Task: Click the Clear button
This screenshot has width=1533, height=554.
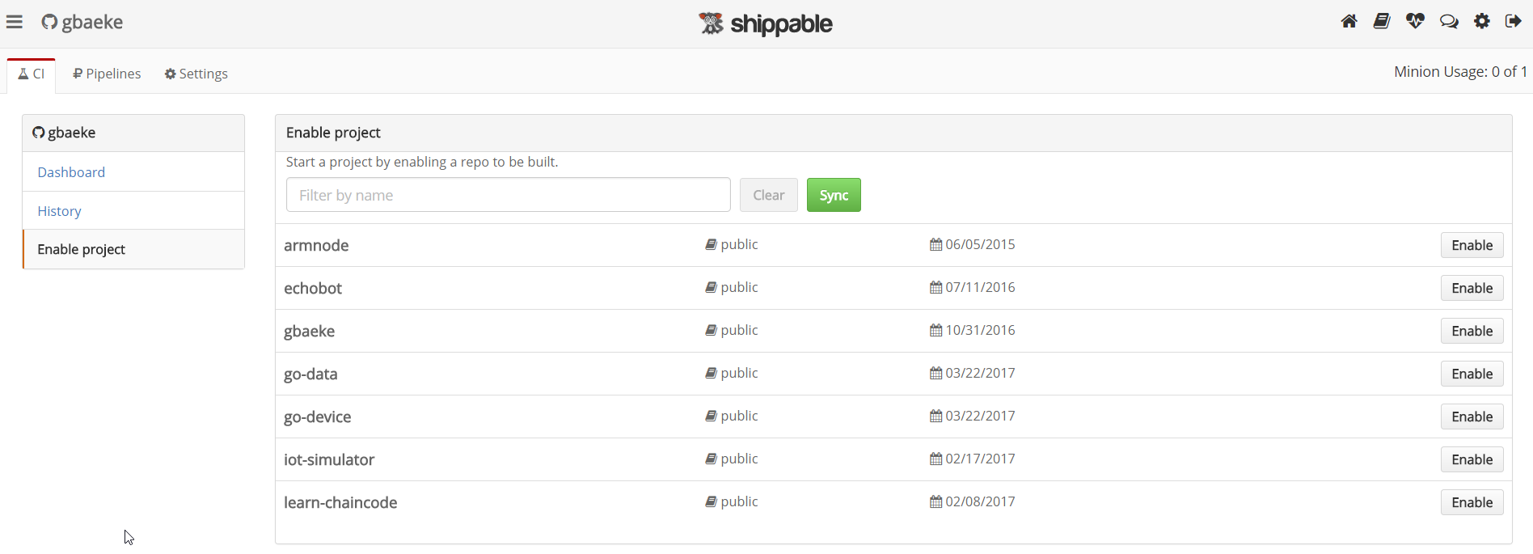Action: pos(768,195)
